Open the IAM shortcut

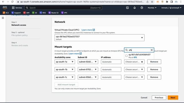26,13
